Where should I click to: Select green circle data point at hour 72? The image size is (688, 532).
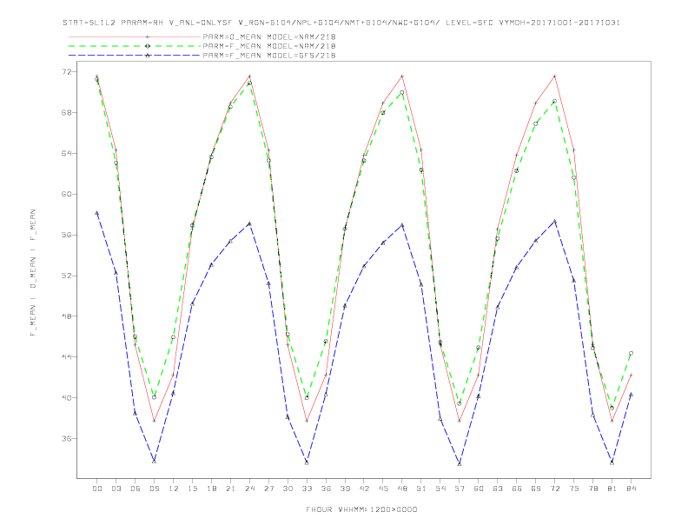(x=554, y=101)
